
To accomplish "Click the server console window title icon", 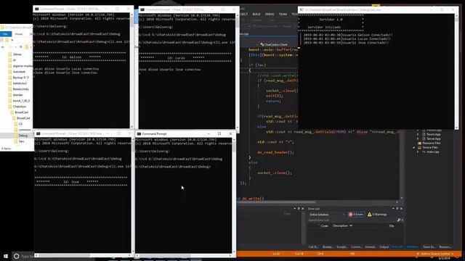I will 302,9.
